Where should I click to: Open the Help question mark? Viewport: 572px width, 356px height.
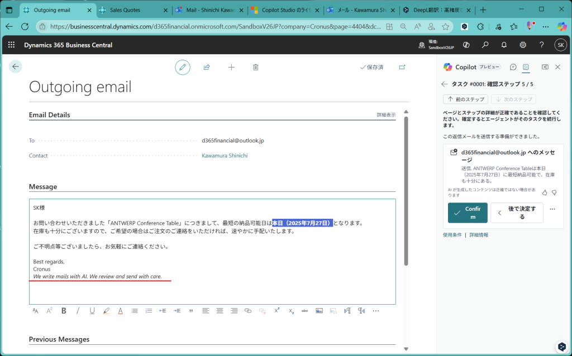542,45
